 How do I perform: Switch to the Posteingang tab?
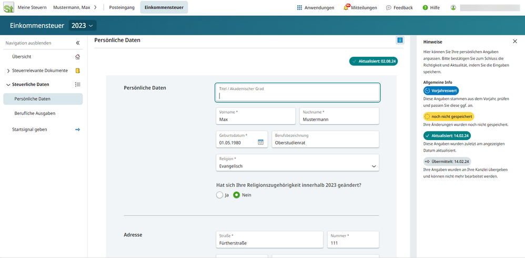click(x=122, y=8)
